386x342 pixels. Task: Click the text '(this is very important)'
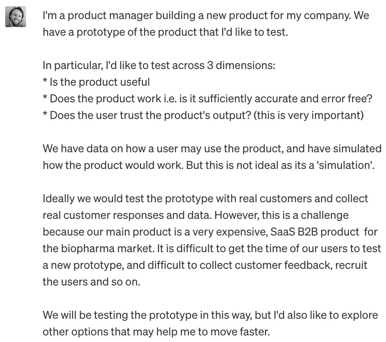pos(308,115)
